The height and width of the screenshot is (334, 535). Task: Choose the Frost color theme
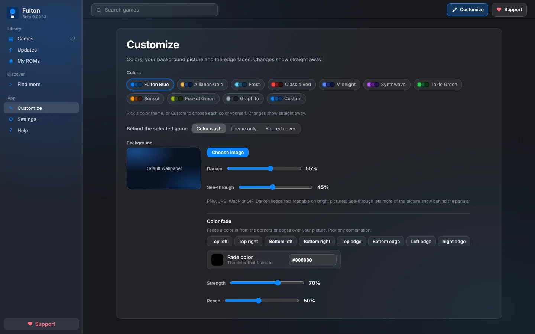point(248,85)
